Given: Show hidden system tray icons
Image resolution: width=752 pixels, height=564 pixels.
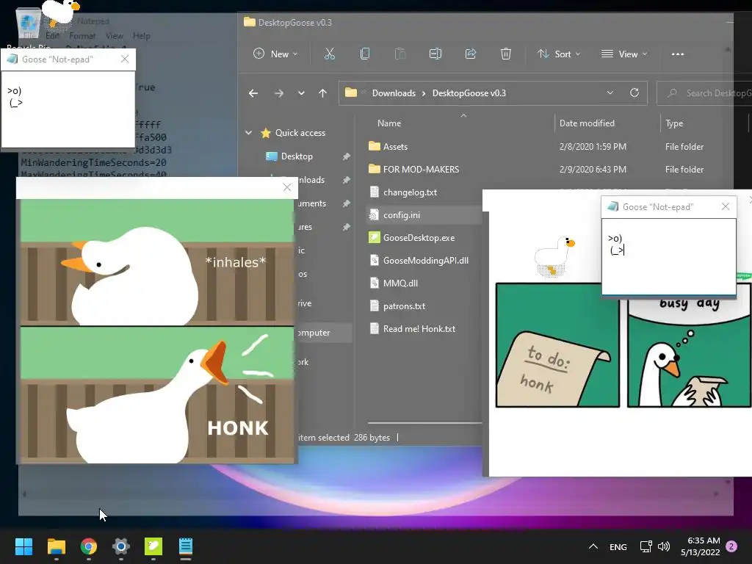Looking at the screenshot, I should click(x=593, y=546).
